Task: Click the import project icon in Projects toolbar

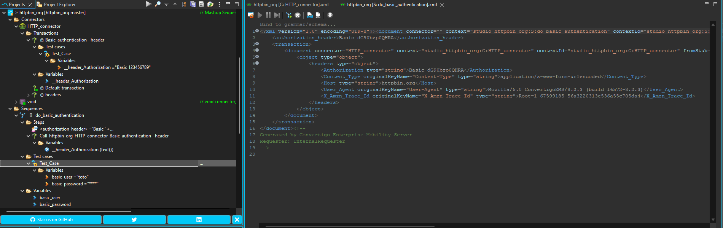Action: point(210,4)
